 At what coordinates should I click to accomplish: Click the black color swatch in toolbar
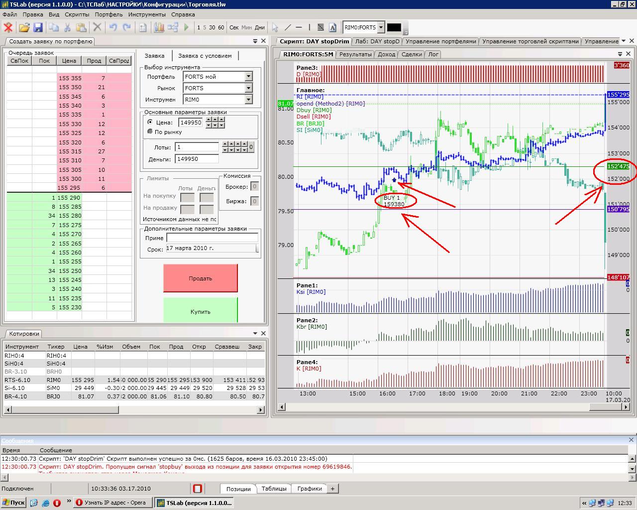(x=394, y=27)
